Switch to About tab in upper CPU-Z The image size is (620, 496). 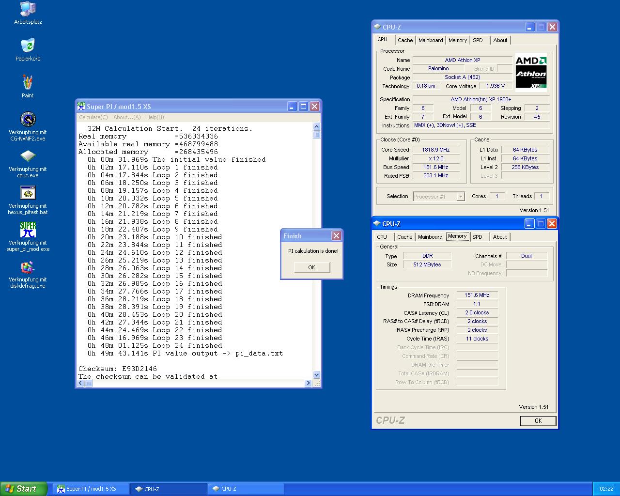coord(500,40)
